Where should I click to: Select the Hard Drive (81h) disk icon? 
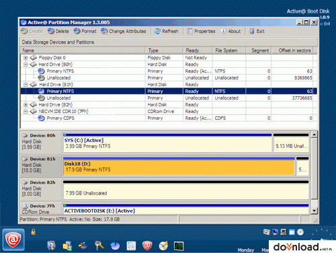tap(34, 85)
